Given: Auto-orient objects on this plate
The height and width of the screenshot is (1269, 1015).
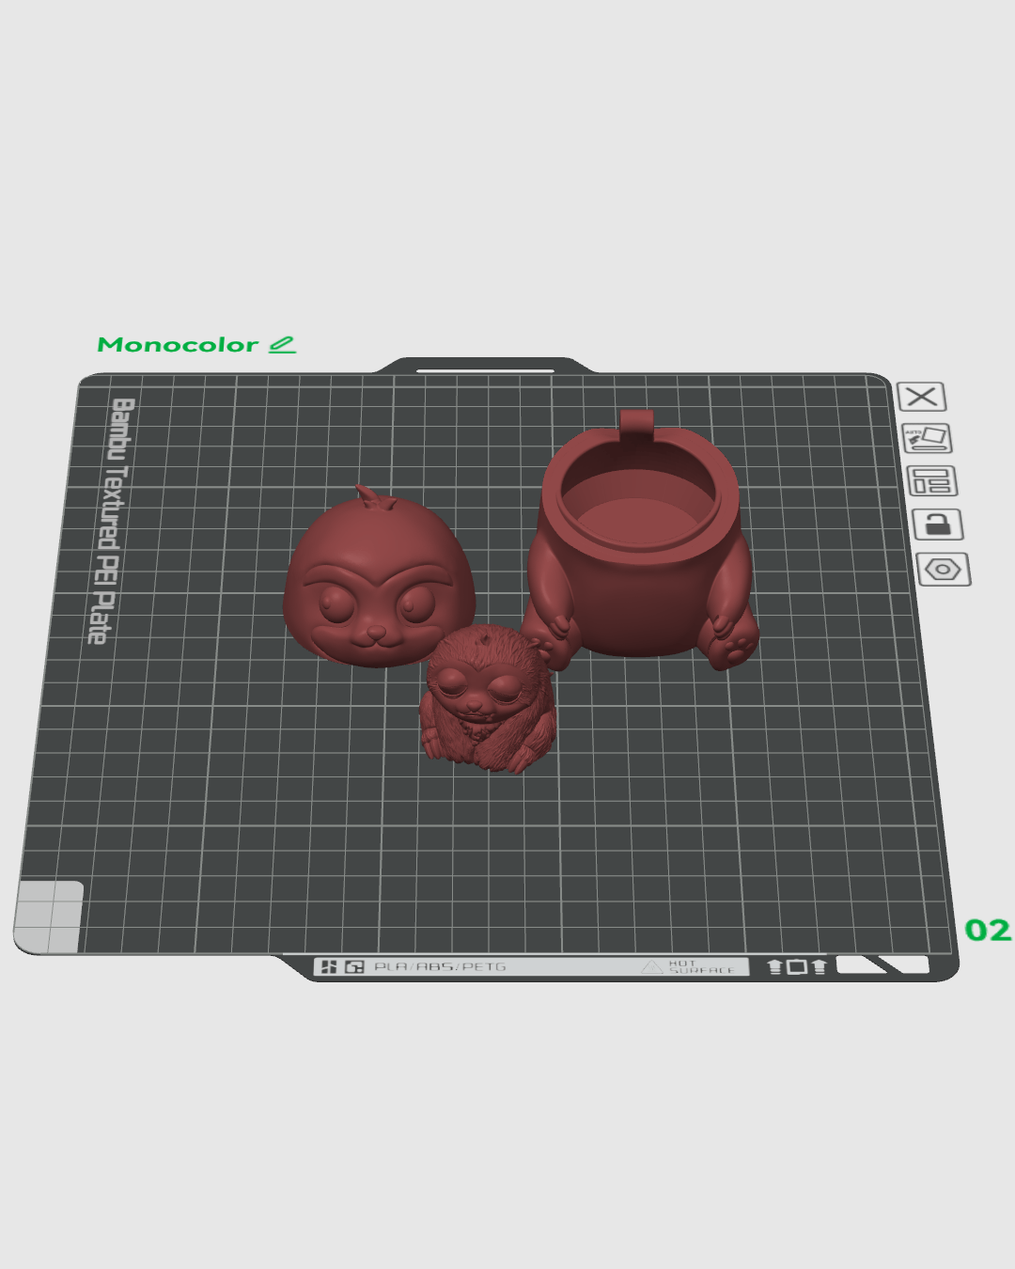Looking at the screenshot, I should tap(927, 438).
